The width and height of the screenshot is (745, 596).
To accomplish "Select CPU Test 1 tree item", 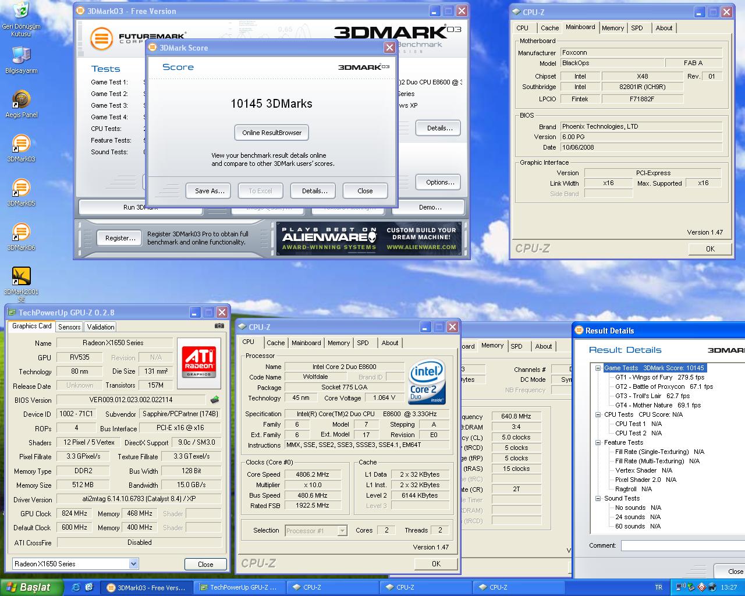I will click(638, 424).
